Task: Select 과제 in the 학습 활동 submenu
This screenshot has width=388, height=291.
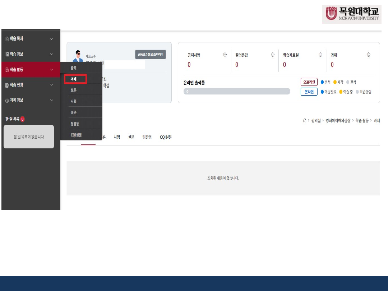Action: coord(75,79)
